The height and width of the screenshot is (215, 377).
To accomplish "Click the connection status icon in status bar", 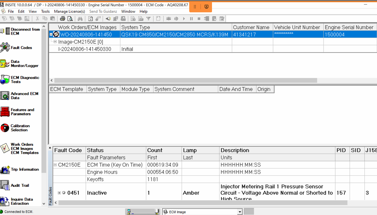I will (x=2, y=212).
